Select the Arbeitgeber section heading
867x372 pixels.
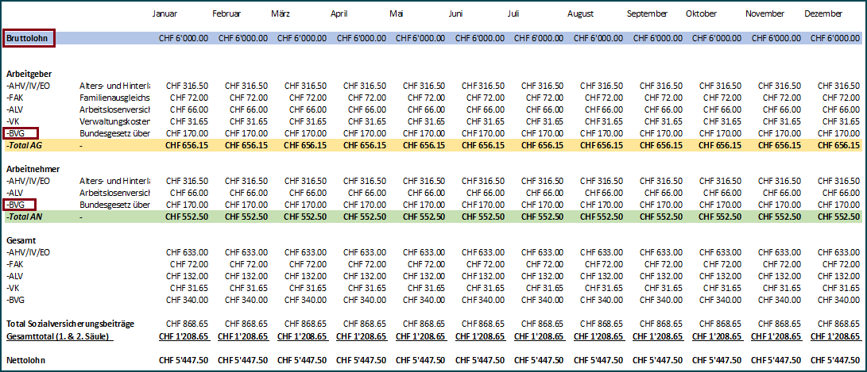coord(29,74)
